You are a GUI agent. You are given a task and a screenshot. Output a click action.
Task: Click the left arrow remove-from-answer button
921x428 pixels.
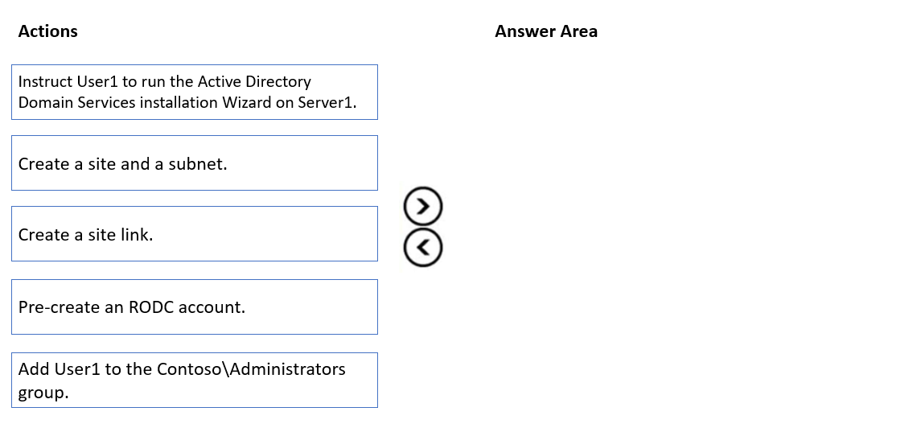(x=422, y=249)
